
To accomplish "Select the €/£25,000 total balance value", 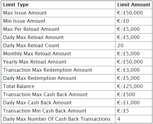I will pyautogui.click(x=130, y=86).
